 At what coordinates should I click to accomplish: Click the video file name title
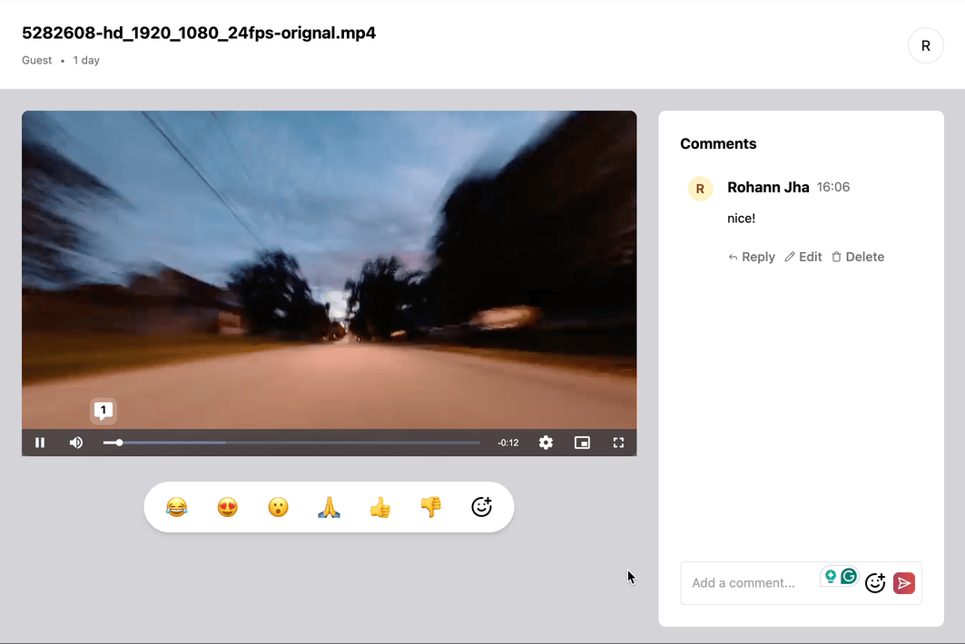tap(199, 33)
